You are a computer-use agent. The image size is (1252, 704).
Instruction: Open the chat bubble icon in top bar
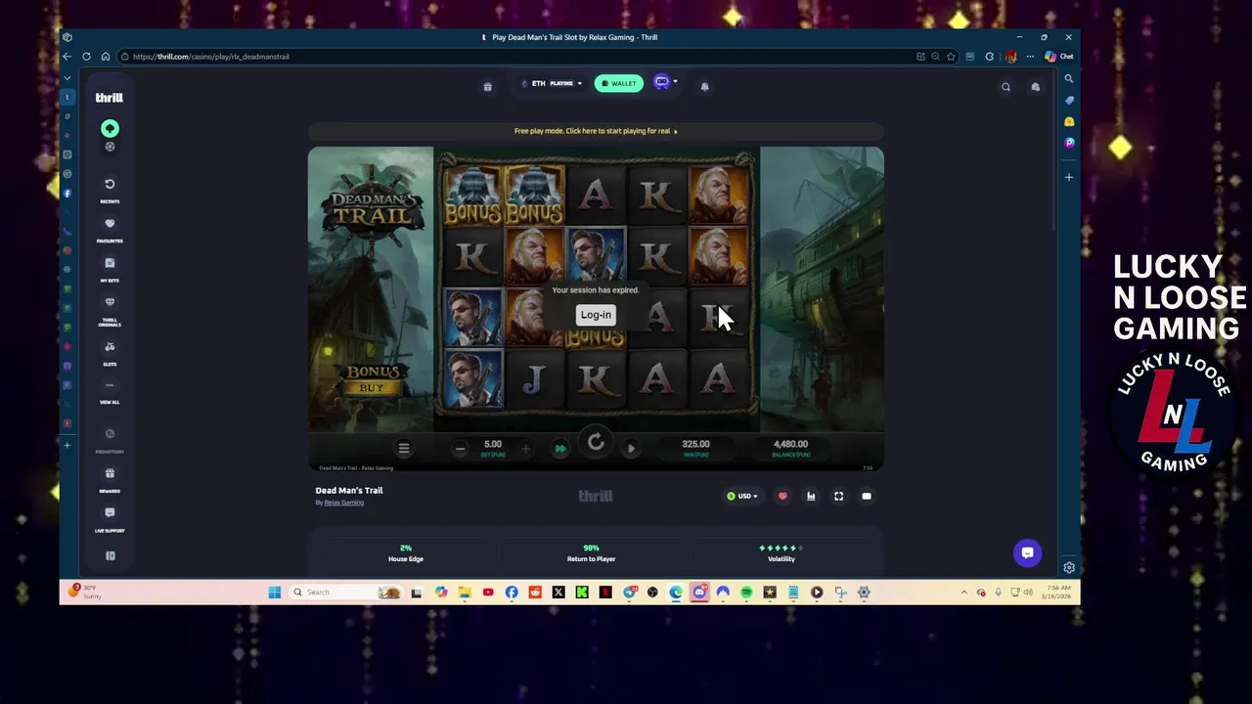[1036, 87]
